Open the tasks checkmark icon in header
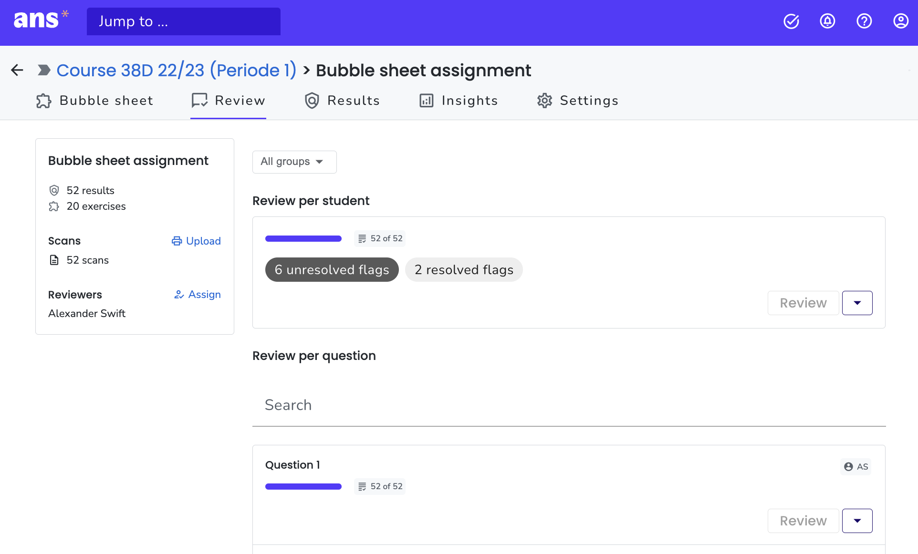 [x=791, y=21]
